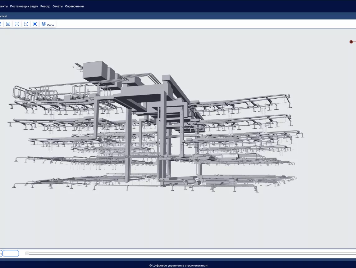Viewport: 356px width, 268px height.
Task: Click the timeline slider handle
Action: pyautogui.click(x=27, y=253)
